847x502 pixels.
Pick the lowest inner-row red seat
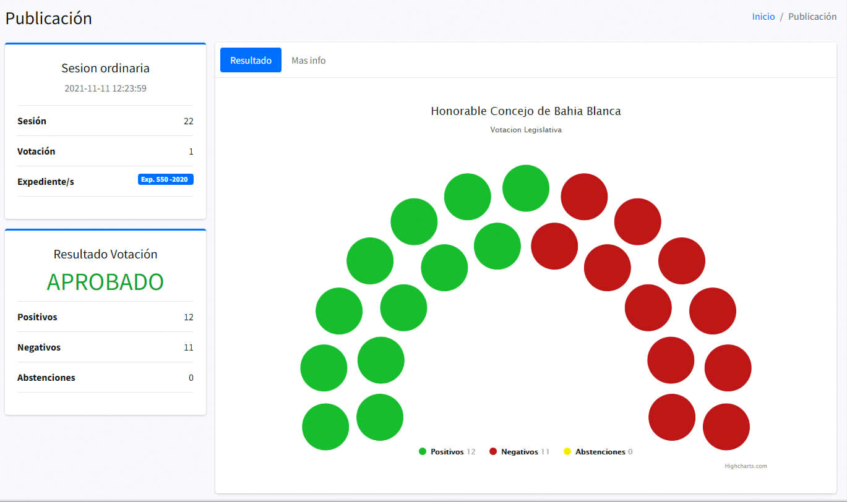(x=672, y=417)
